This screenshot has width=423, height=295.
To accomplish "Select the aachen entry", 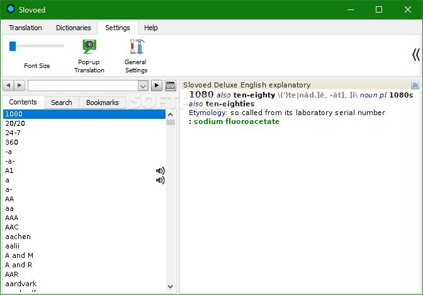I will coord(84,237).
